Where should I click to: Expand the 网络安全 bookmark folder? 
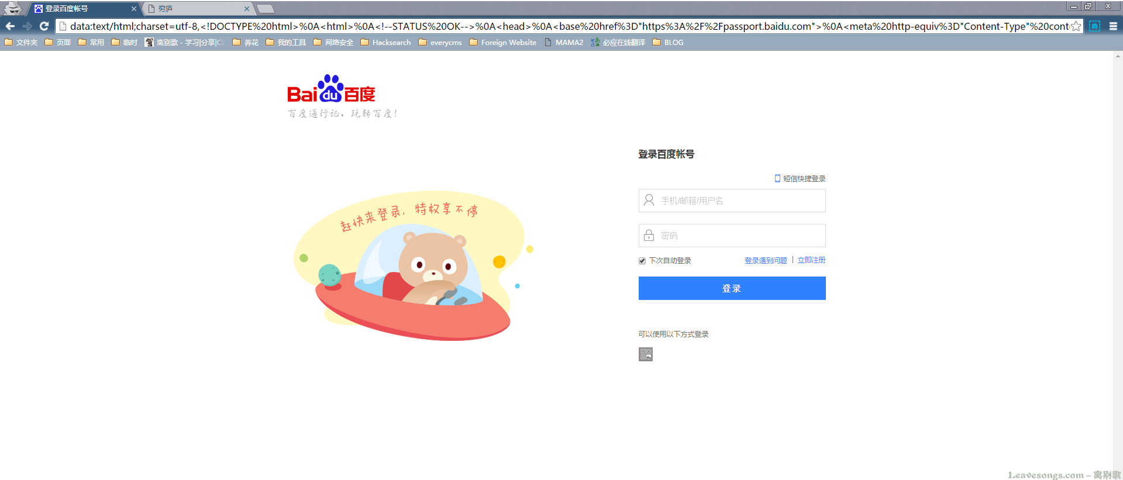point(333,42)
